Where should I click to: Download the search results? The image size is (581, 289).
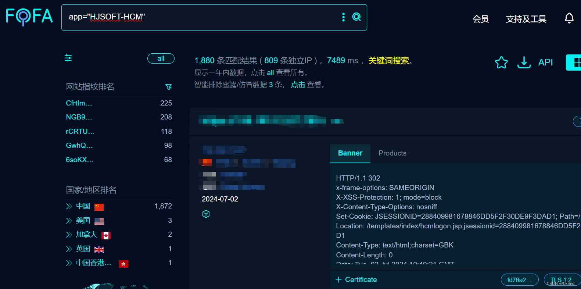tap(524, 63)
